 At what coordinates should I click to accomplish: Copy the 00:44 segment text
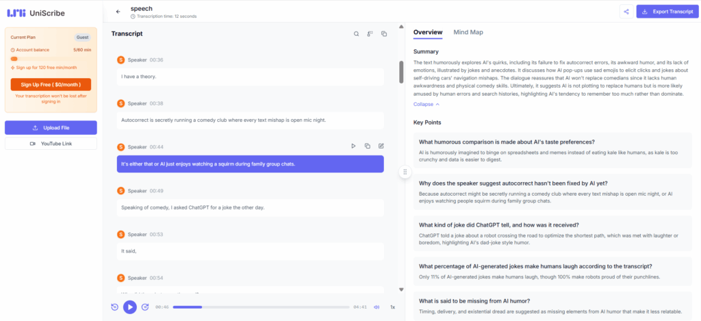tap(368, 146)
